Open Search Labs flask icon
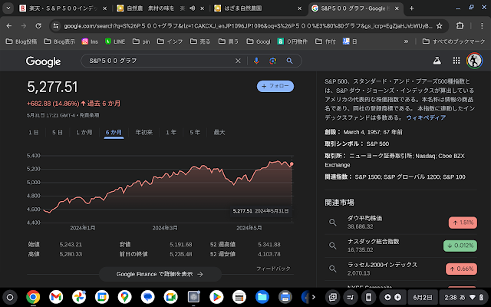Viewport: 491px width, 307px height. [437, 61]
